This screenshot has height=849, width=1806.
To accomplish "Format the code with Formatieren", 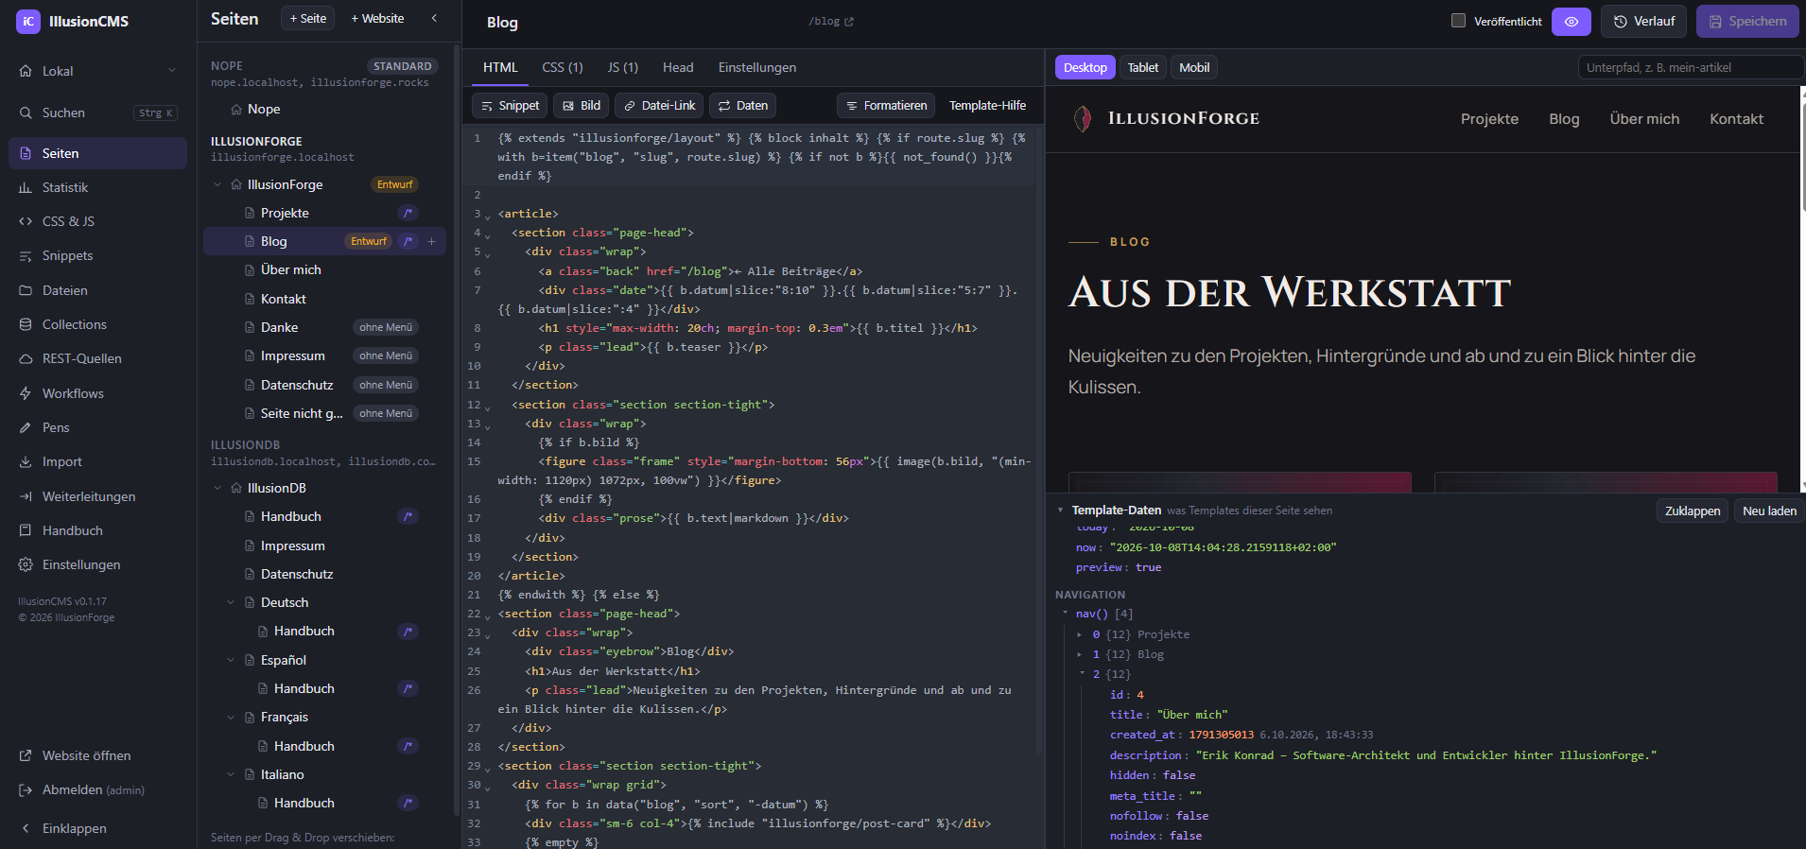I will click(x=886, y=105).
